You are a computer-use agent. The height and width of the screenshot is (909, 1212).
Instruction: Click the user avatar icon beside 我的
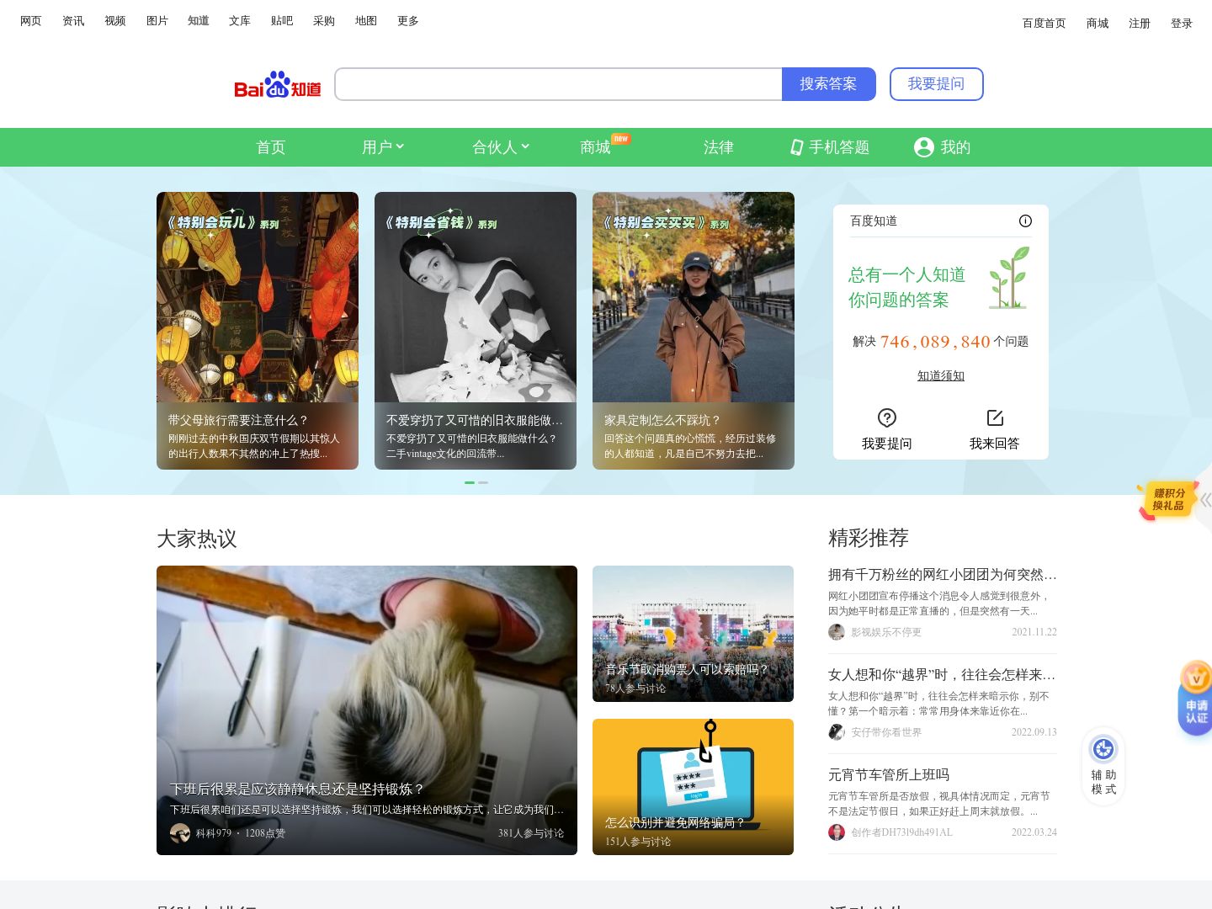(924, 147)
